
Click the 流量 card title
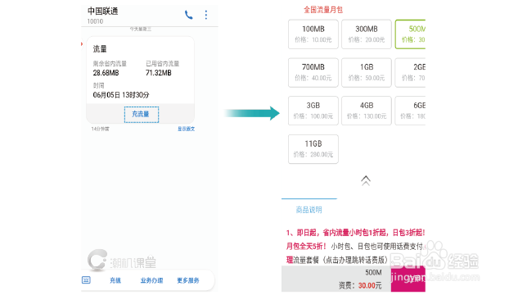point(100,49)
